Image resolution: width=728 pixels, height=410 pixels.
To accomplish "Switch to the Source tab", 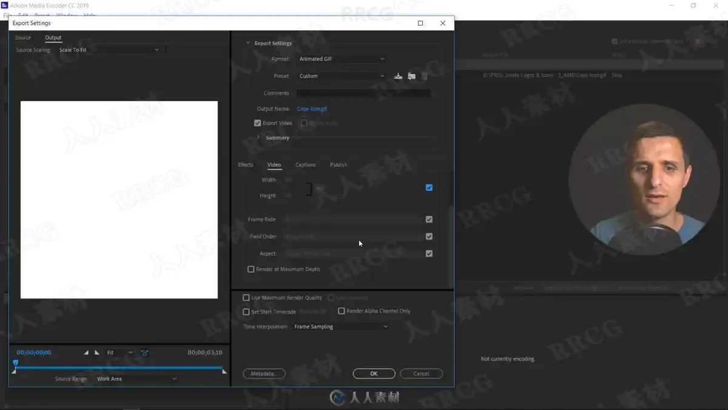I will click(23, 38).
